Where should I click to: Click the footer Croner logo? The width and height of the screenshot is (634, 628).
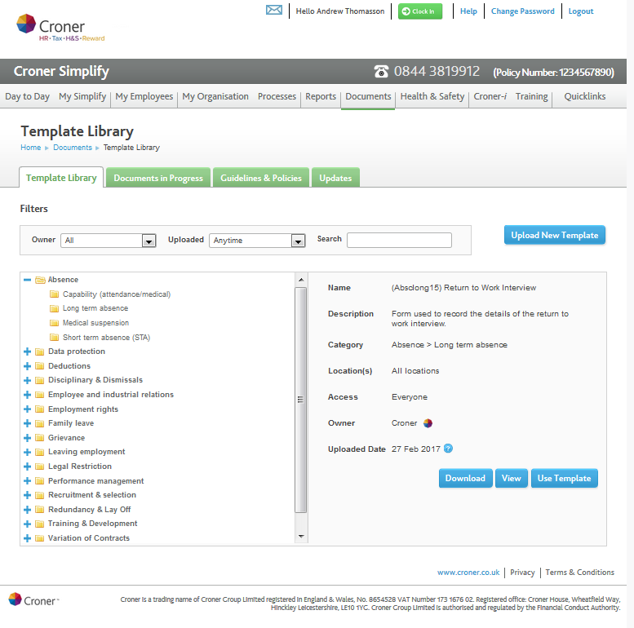pos(33,600)
